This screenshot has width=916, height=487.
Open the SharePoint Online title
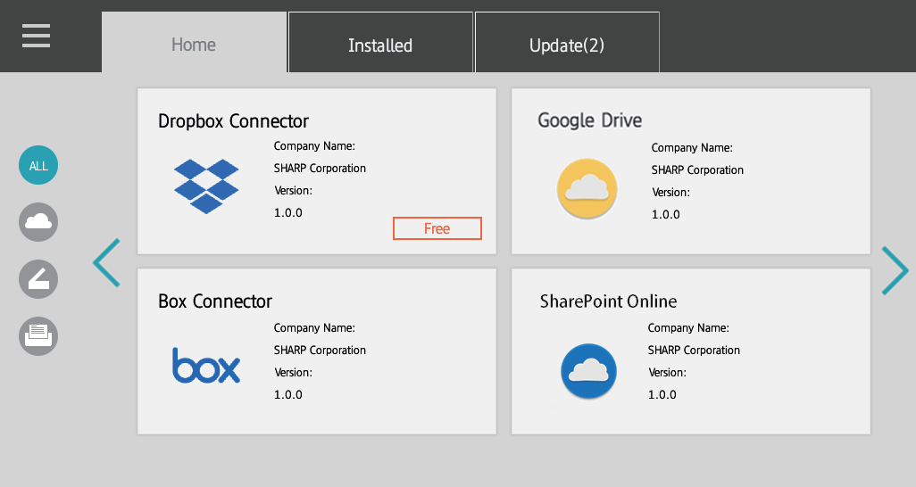(x=608, y=301)
